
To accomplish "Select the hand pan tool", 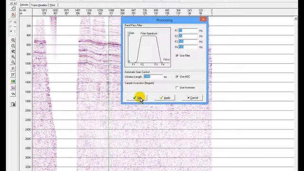I will click(13, 9).
